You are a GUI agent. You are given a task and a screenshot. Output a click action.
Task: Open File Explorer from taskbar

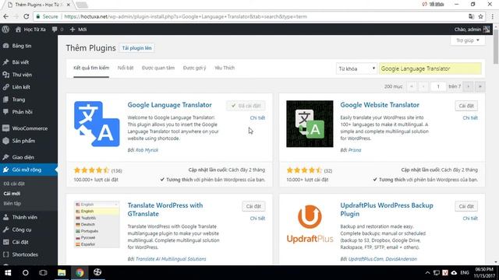point(62,273)
